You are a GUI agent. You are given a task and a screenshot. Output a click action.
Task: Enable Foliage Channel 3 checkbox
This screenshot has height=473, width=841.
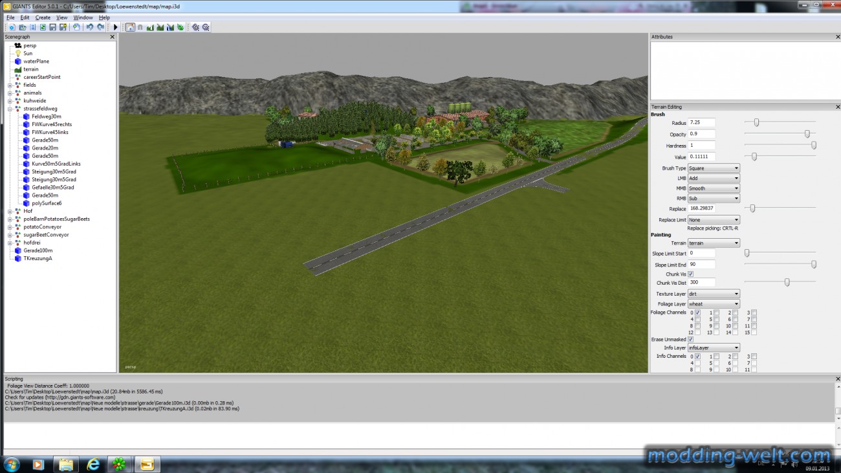point(754,313)
